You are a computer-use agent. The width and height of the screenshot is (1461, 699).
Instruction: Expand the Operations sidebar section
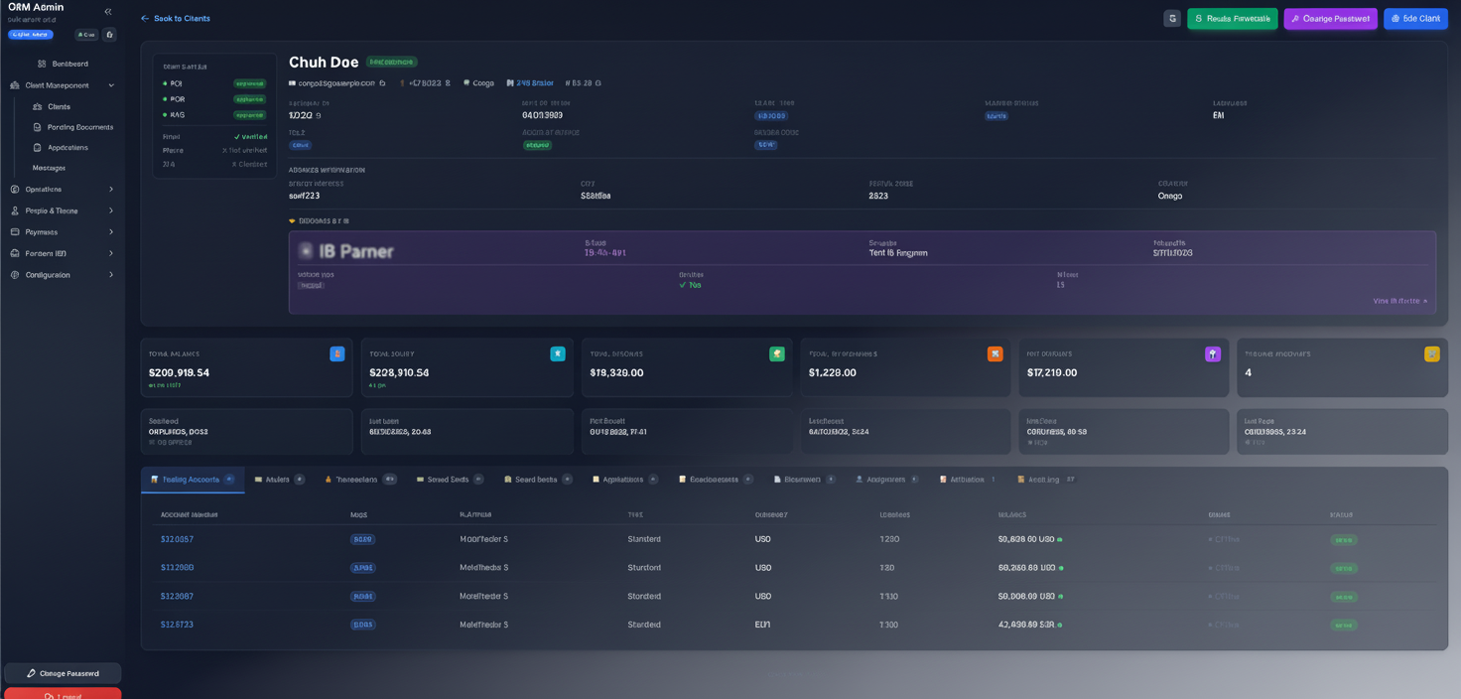coord(111,190)
